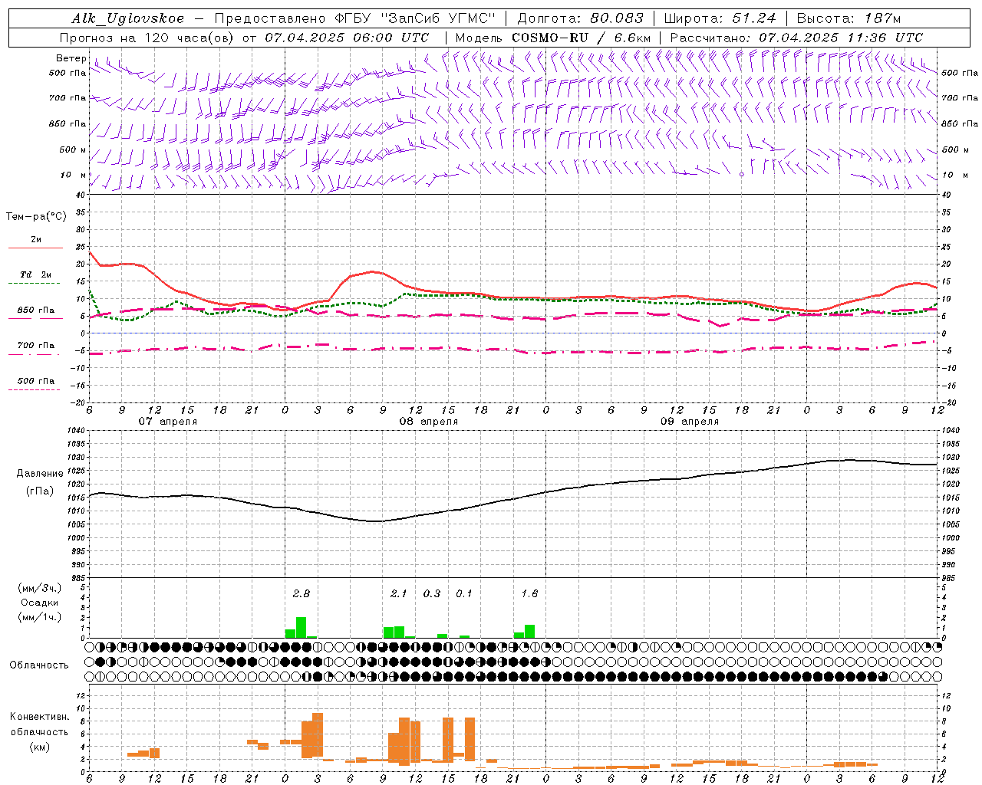
Task: Click the 1.6 precipitation total
Action: [x=529, y=593]
